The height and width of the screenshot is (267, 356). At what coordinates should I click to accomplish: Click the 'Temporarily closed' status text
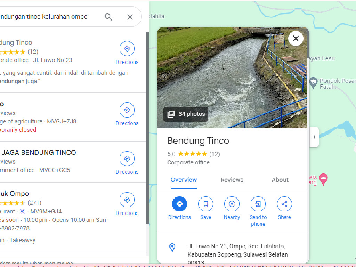[18, 130]
